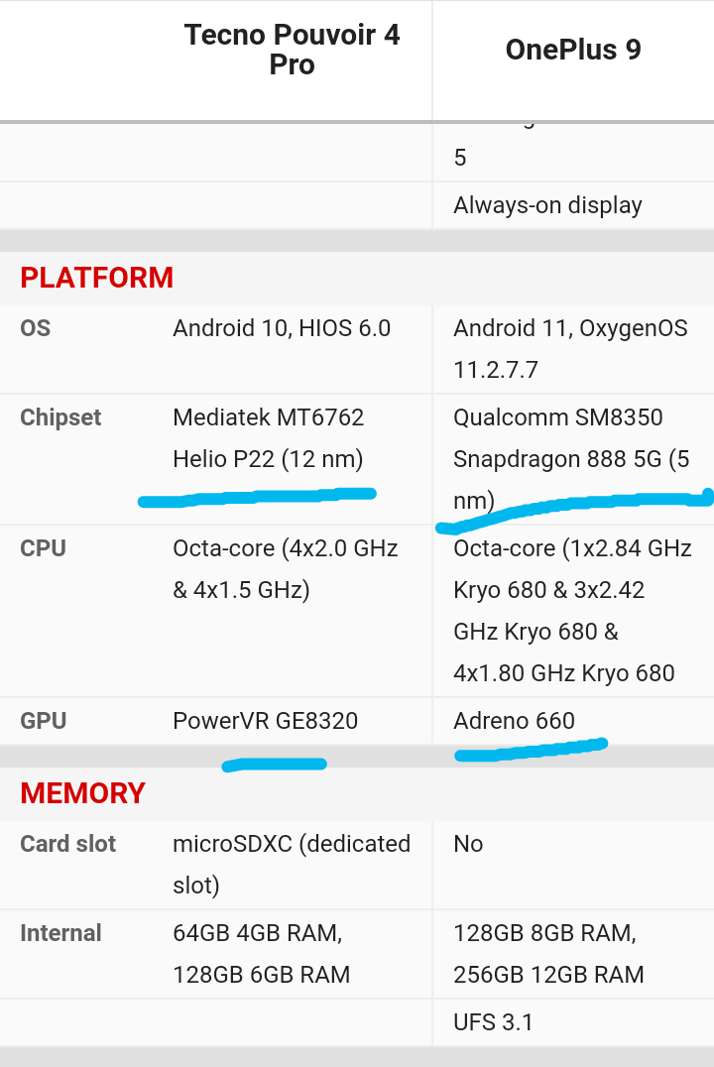The width and height of the screenshot is (714, 1067).
Task: Tap the Android 11, OxygenOS cell
Action: click(x=569, y=348)
